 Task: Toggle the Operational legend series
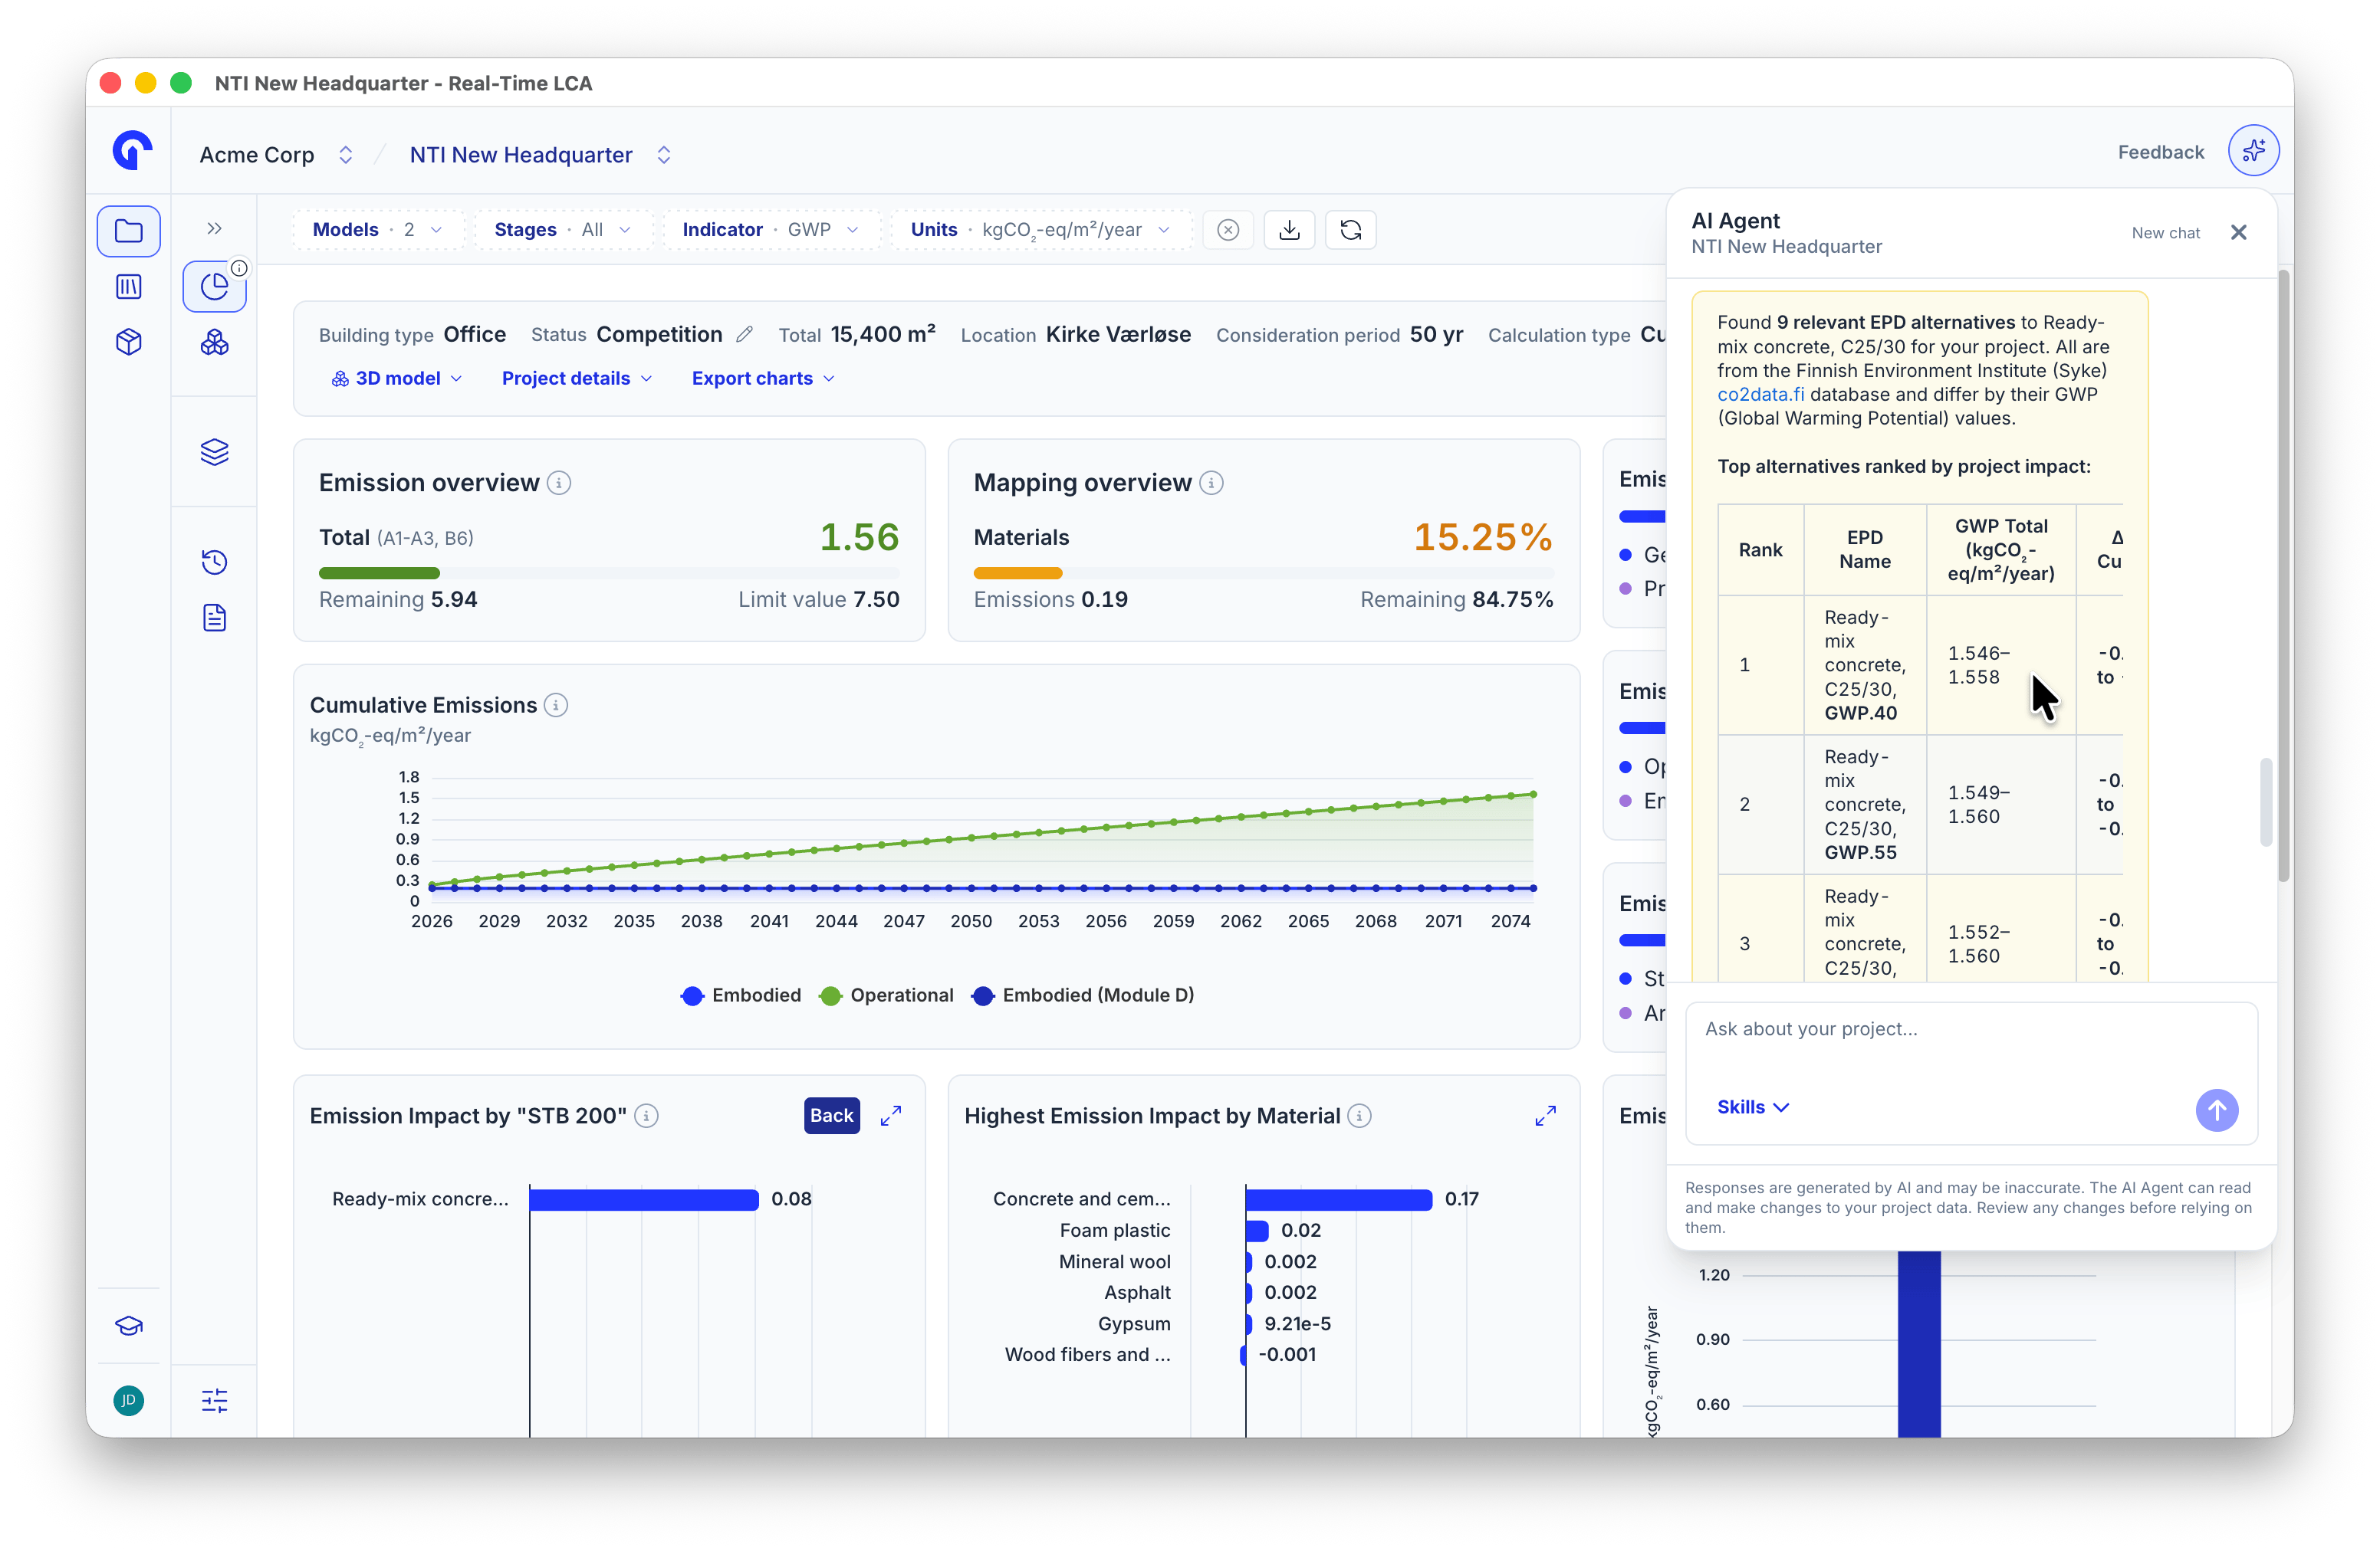coord(886,995)
